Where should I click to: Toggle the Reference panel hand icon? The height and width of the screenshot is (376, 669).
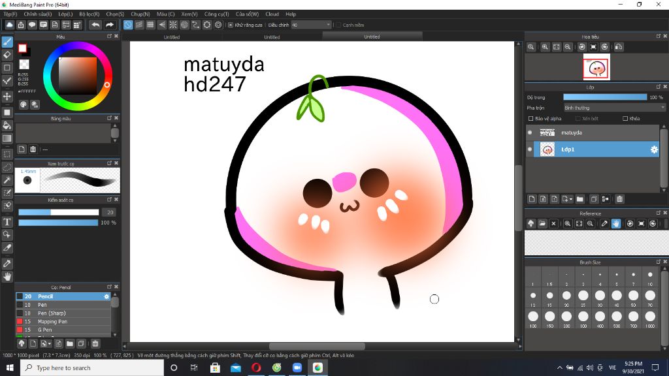[x=615, y=223]
